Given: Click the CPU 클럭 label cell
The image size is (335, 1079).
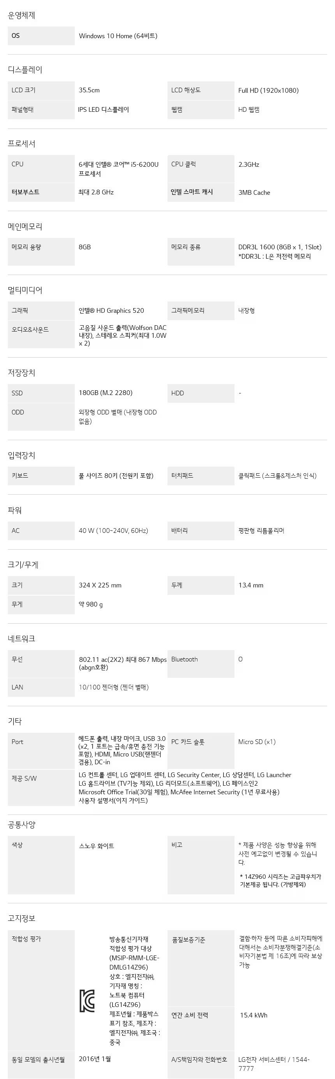Looking at the screenshot, I should coord(201,169).
